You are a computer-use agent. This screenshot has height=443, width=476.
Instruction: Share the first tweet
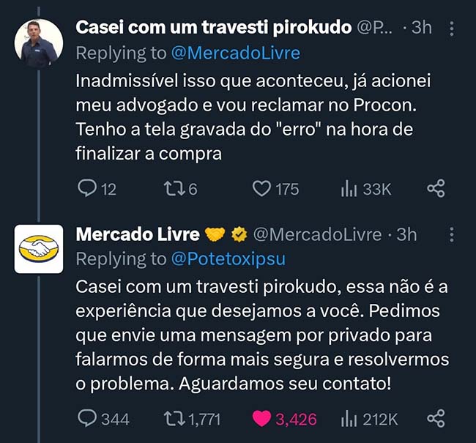click(436, 189)
